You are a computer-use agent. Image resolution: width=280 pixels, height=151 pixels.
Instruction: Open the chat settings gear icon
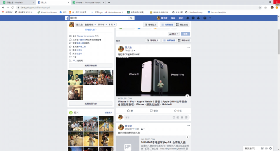[x=271, y=148]
